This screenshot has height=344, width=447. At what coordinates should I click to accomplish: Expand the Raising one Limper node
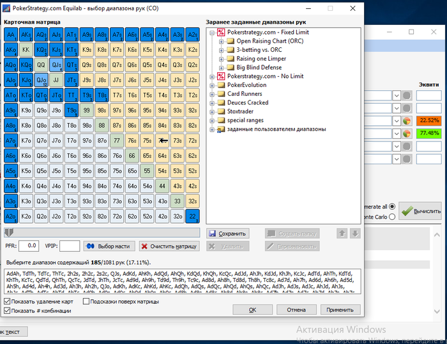point(221,59)
